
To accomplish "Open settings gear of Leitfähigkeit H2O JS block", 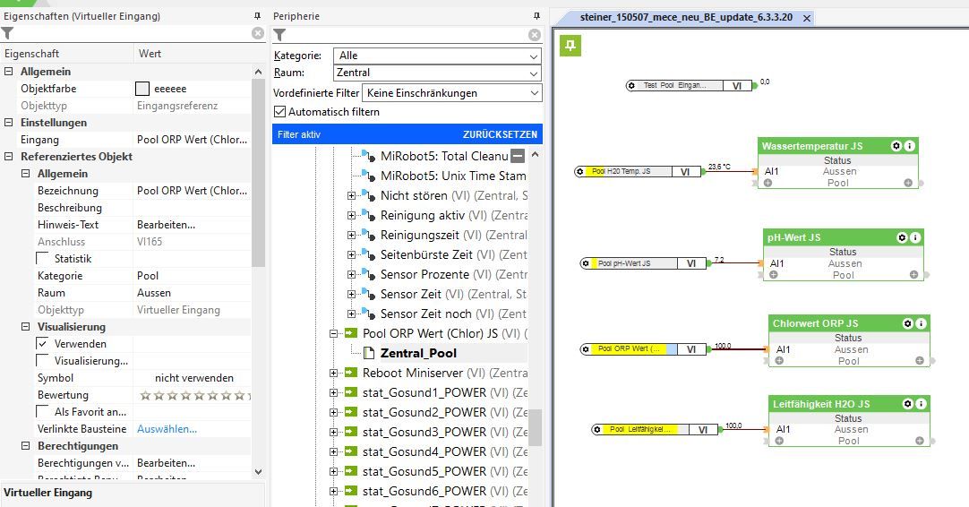I will pos(908,404).
